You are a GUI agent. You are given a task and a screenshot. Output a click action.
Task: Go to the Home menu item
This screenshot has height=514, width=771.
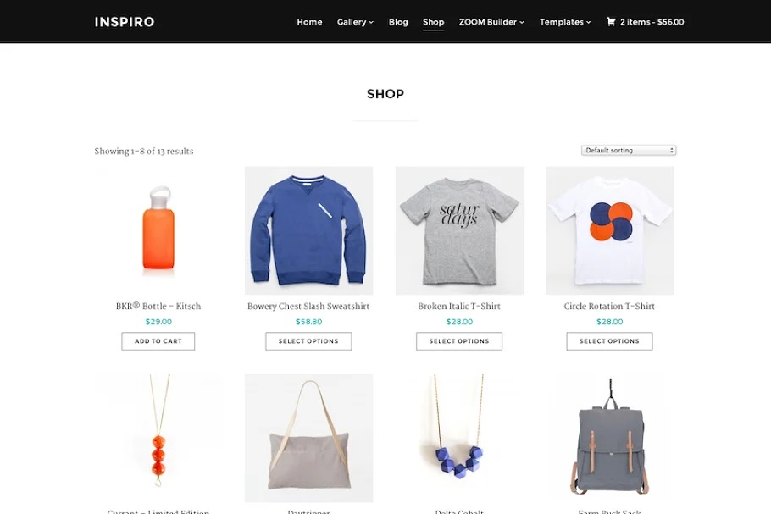(309, 22)
